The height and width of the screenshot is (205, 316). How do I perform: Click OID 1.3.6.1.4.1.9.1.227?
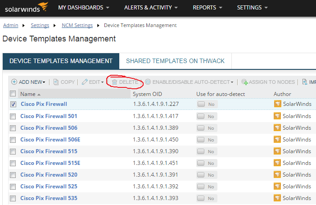pyautogui.click(x=156, y=104)
